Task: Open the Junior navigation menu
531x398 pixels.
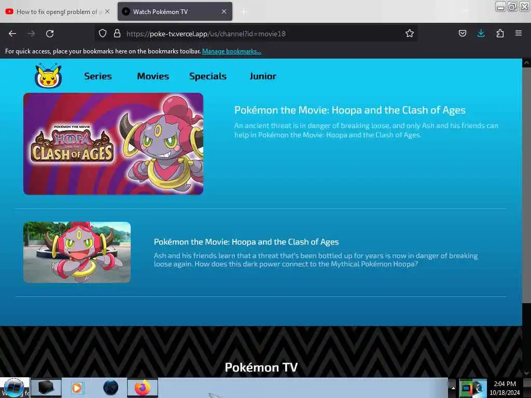Action: tap(263, 76)
